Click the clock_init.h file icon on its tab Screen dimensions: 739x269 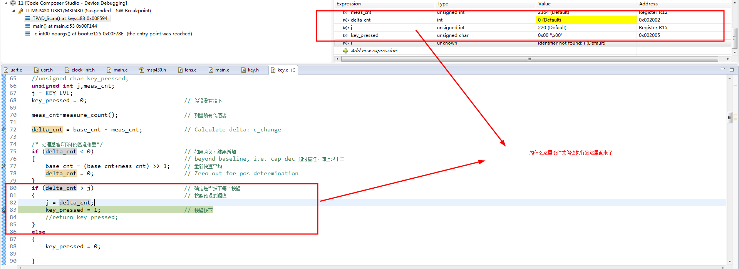pyautogui.click(x=67, y=70)
